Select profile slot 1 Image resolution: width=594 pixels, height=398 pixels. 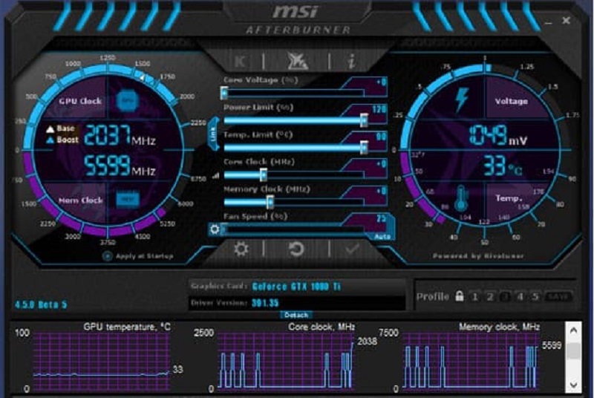pyautogui.click(x=475, y=297)
